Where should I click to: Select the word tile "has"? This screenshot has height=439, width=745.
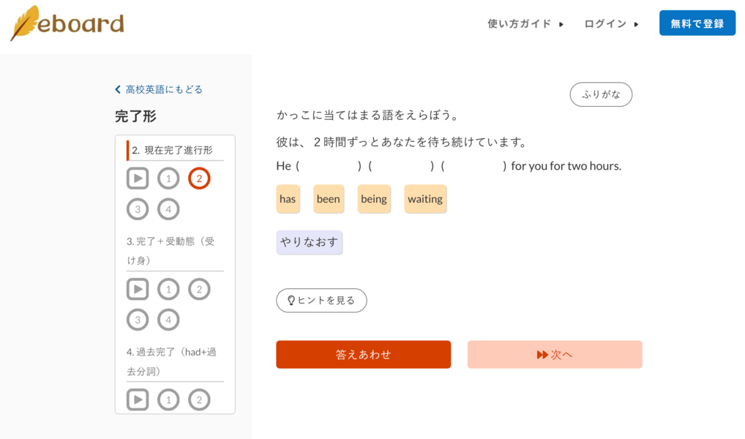pyautogui.click(x=288, y=198)
